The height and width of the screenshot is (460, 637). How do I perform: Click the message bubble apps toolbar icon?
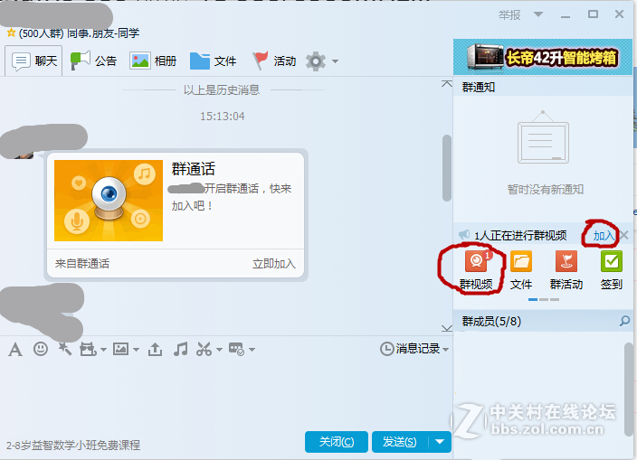[236, 349]
